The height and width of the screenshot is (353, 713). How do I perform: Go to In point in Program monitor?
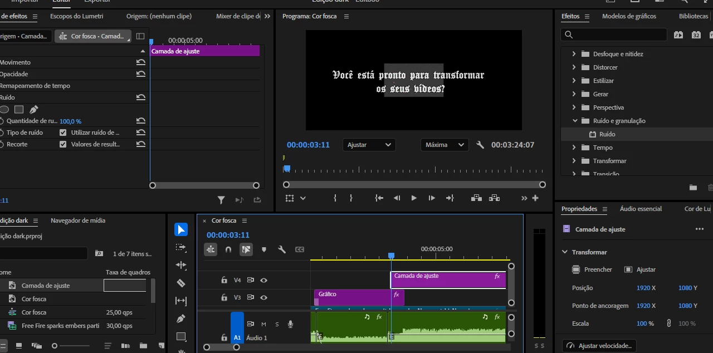pyautogui.click(x=379, y=198)
